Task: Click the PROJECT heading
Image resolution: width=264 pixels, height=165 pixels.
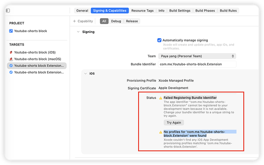Action: click(17, 23)
